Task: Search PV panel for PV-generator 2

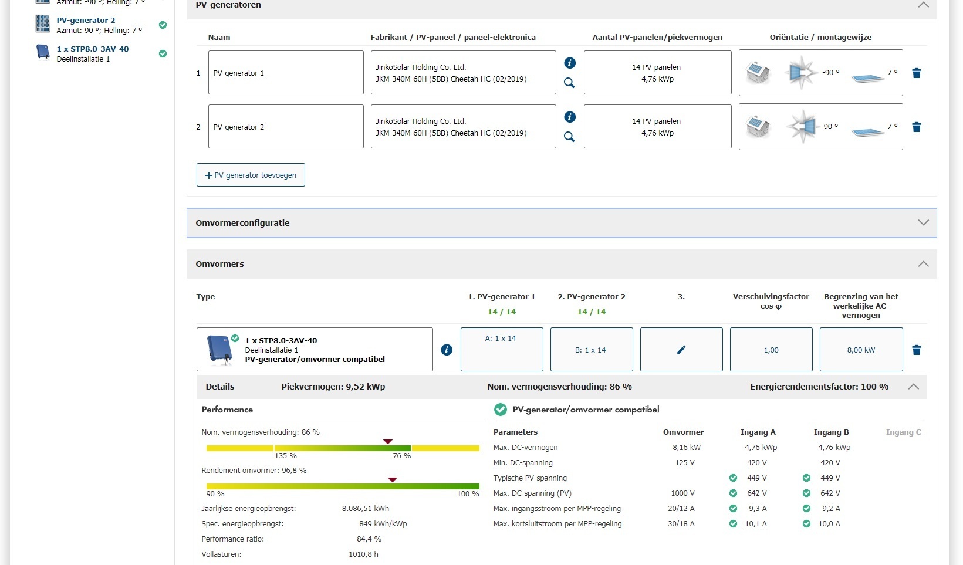Action: [x=569, y=137]
